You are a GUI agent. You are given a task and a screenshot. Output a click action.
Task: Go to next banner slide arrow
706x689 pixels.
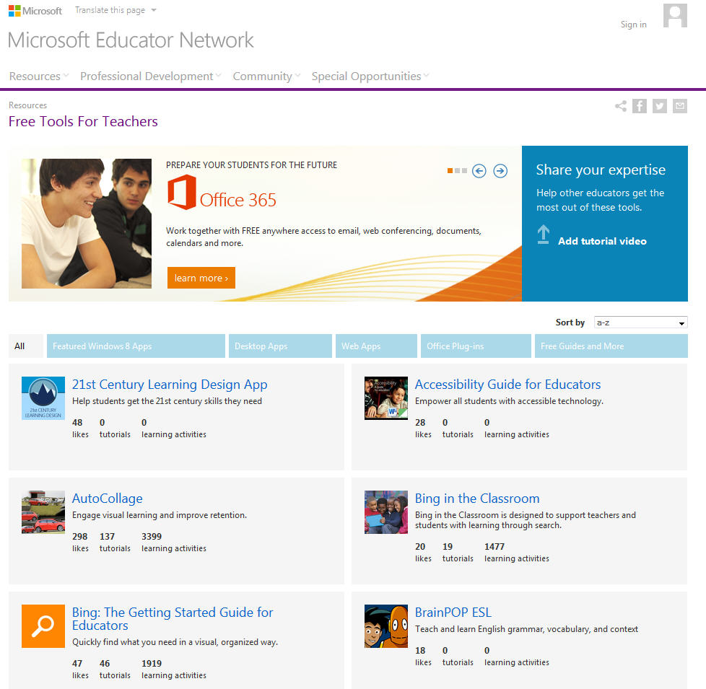point(500,171)
